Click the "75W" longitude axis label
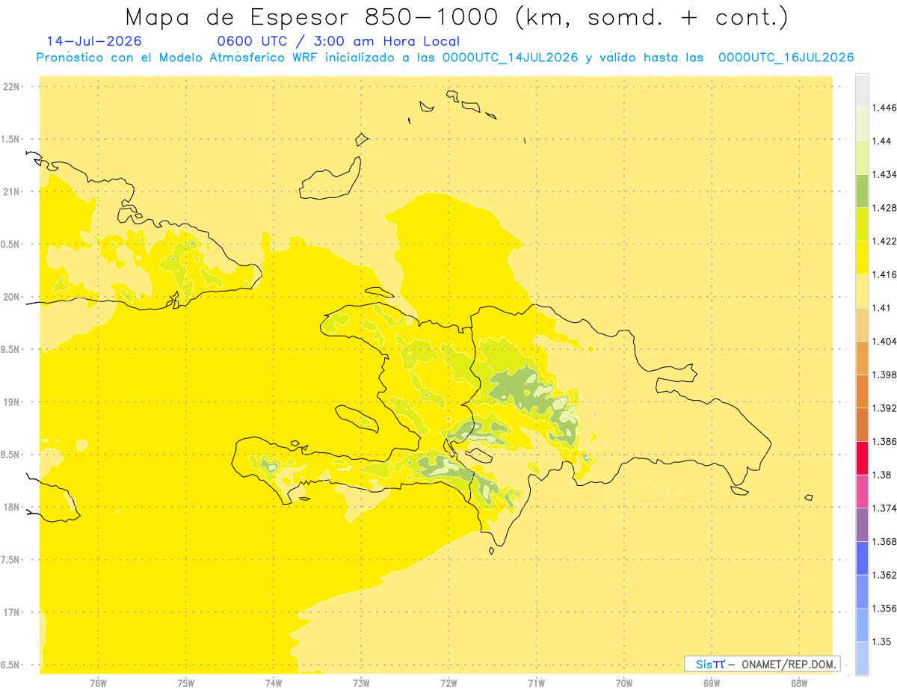The width and height of the screenshot is (897, 693). point(186,683)
